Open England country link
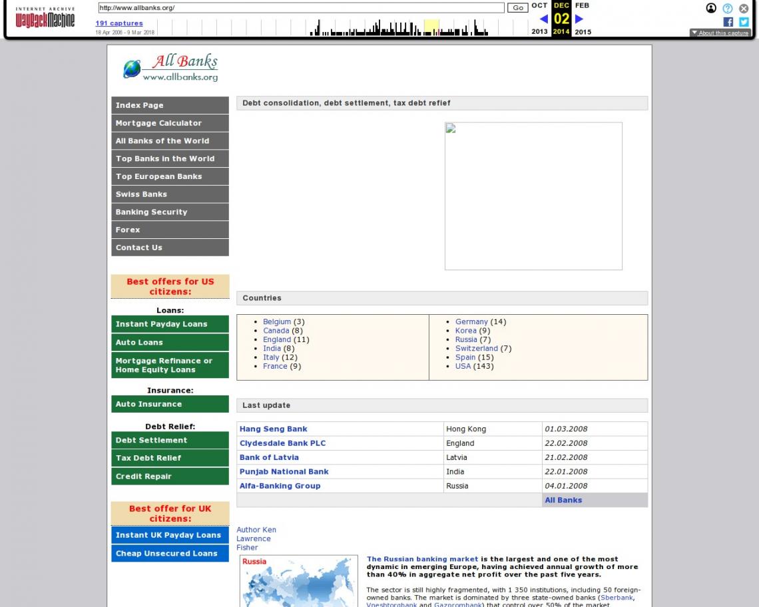The height and width of the screenshot is (607, 759). tap(277, 340)
